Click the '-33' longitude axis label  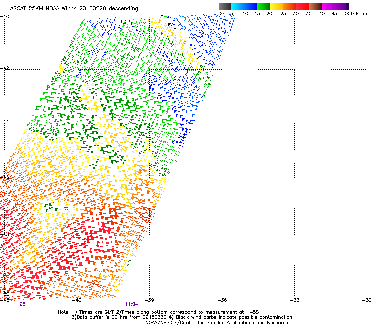(x=295, y=300)
